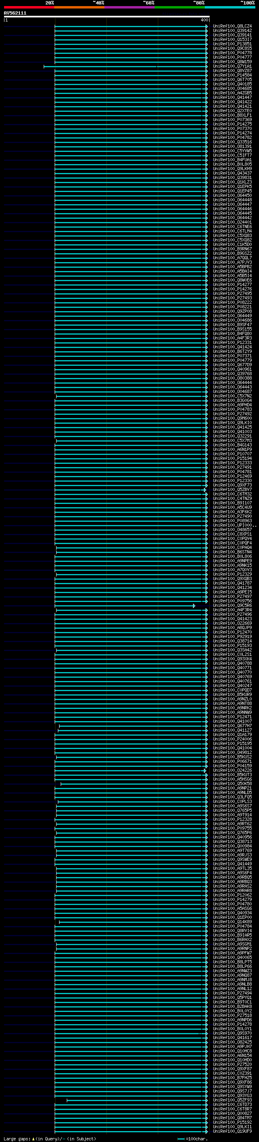Open hit UniRef100_Q8LCZ4
The height and width of the screenshot is (1142, 259).
pos(232,26)
